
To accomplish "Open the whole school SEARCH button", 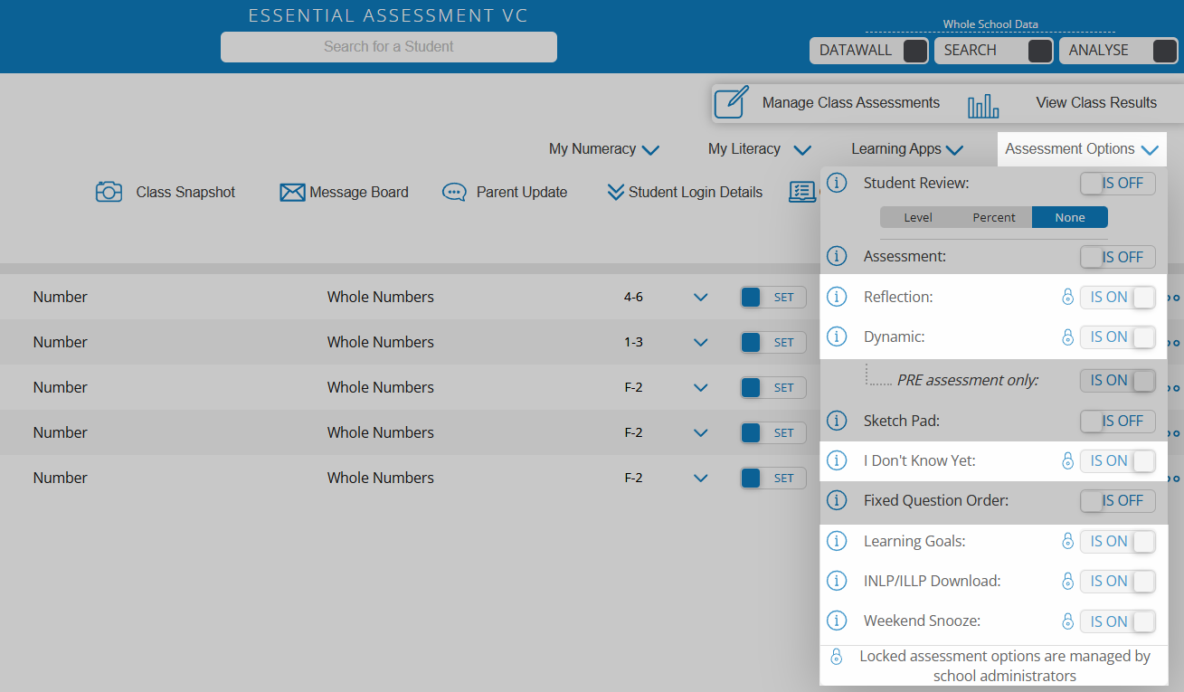I will tap(993, 51).
